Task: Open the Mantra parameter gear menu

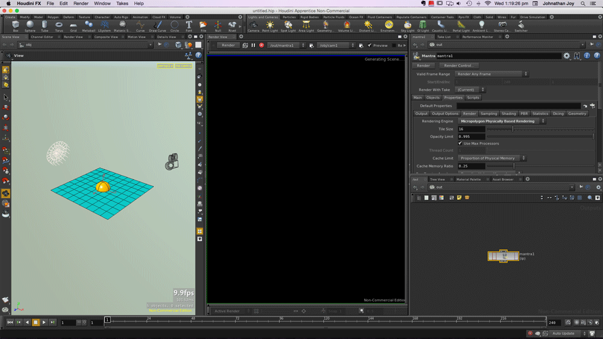Action: pyautogui.click(x=566, y=56)
